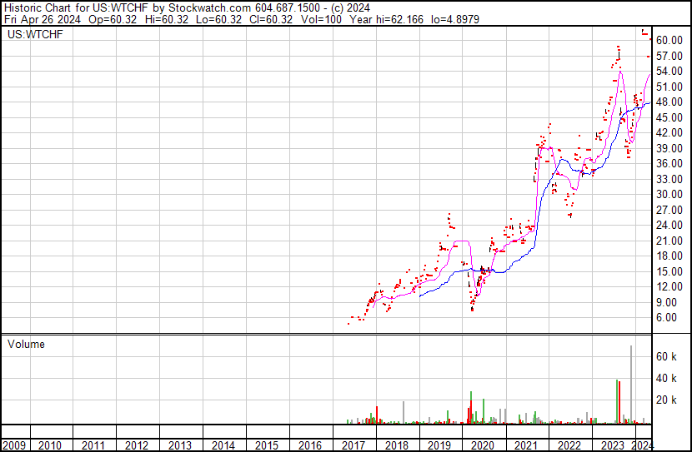This screenshot has height=452, width=692.
Task: Click the tall green volume bar in 2023
Action: (x=617, y=402)
